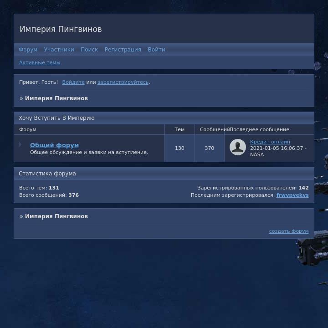Click the upper » Империя Пингвинов breadcrumb
Viewport: 328px width, 328px height.
point(54,98)
